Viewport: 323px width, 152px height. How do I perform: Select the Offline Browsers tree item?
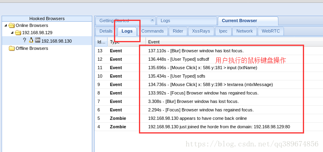pos(32,48)
